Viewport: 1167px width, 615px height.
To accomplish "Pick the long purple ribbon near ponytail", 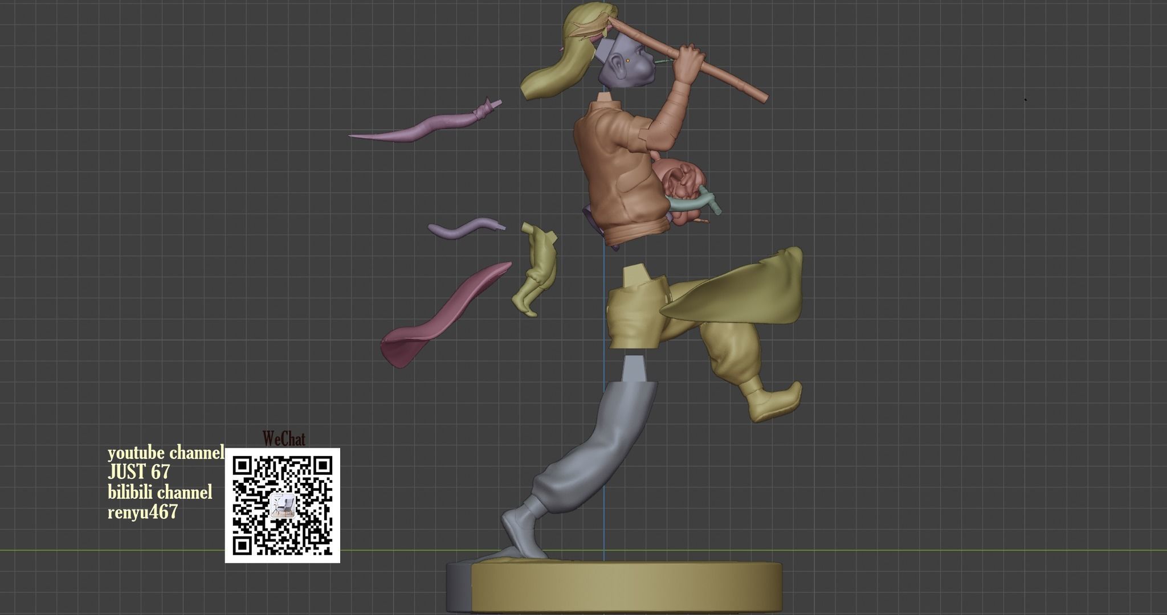I will [425, 122].
